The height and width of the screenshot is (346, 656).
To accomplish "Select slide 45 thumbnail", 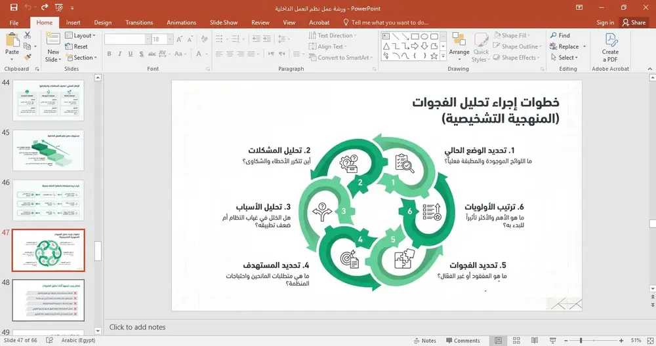I will point(49,150).
